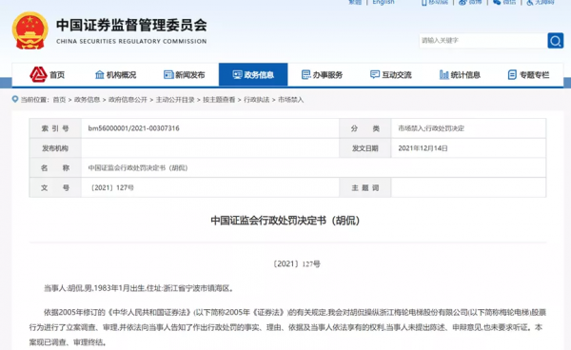
Task: Click the 微博 Weibo icon at top
Action: 463,2
